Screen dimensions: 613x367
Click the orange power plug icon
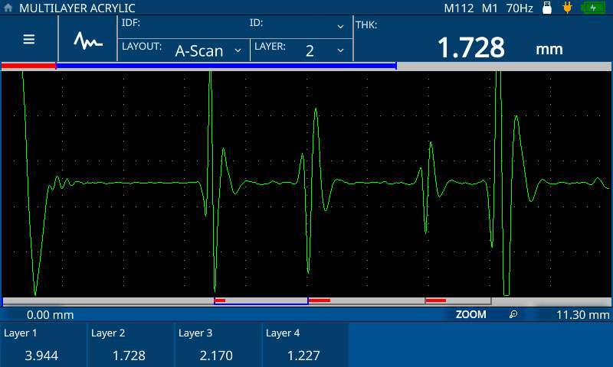pos(568,8)
